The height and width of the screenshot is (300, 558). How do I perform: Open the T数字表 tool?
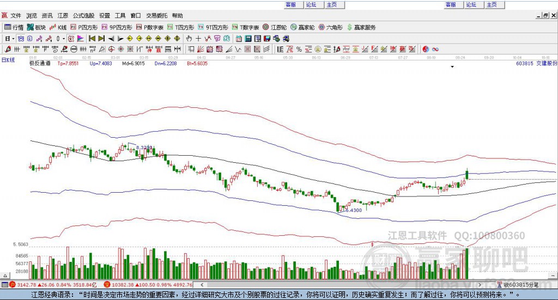coord(245,27)
